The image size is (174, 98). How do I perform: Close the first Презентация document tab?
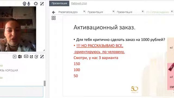tap(113, 11)
